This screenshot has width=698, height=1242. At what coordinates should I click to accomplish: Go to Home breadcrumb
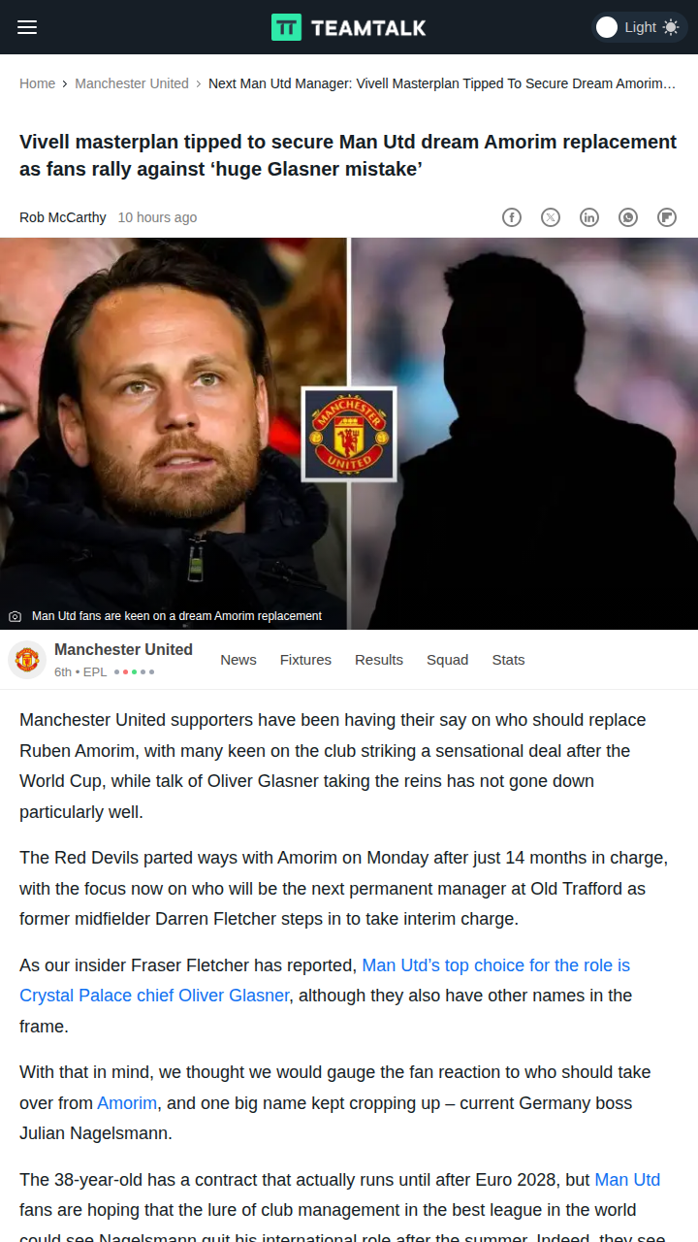[x=37, y=83]
